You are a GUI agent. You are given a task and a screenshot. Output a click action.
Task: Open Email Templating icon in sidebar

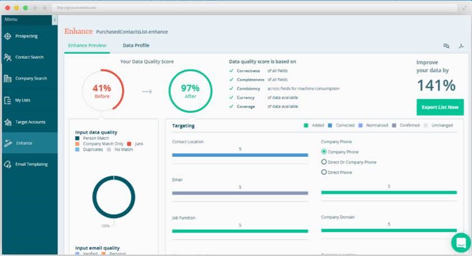[7, 164]
